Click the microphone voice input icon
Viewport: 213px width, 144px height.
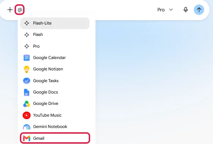pos(186,10)
